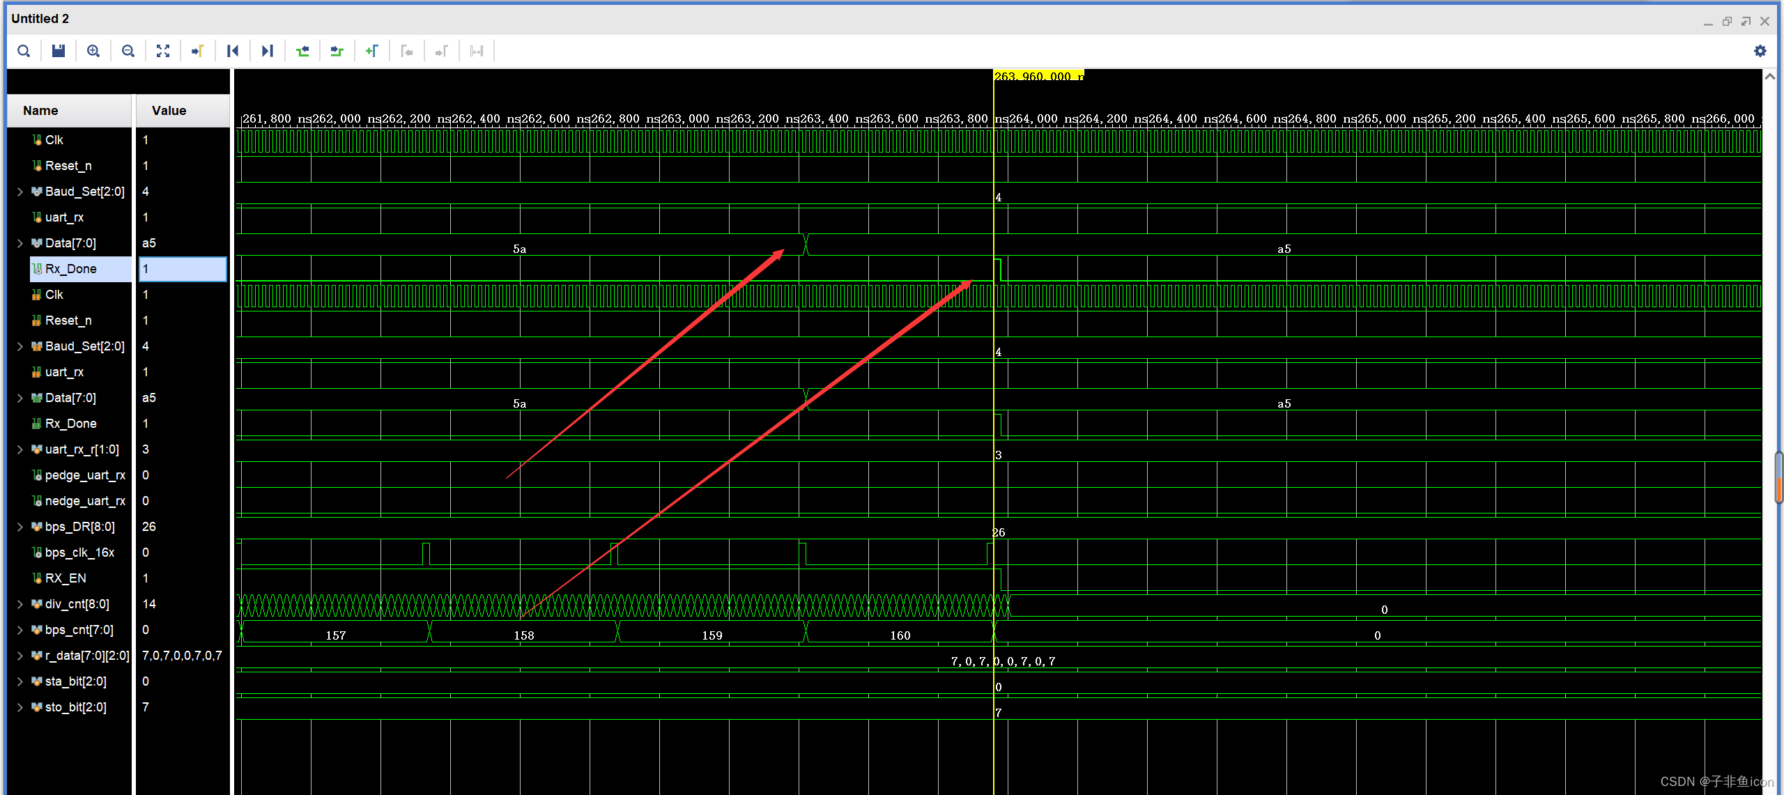Click the Zoom Fit icon

(x=163, y=51)
